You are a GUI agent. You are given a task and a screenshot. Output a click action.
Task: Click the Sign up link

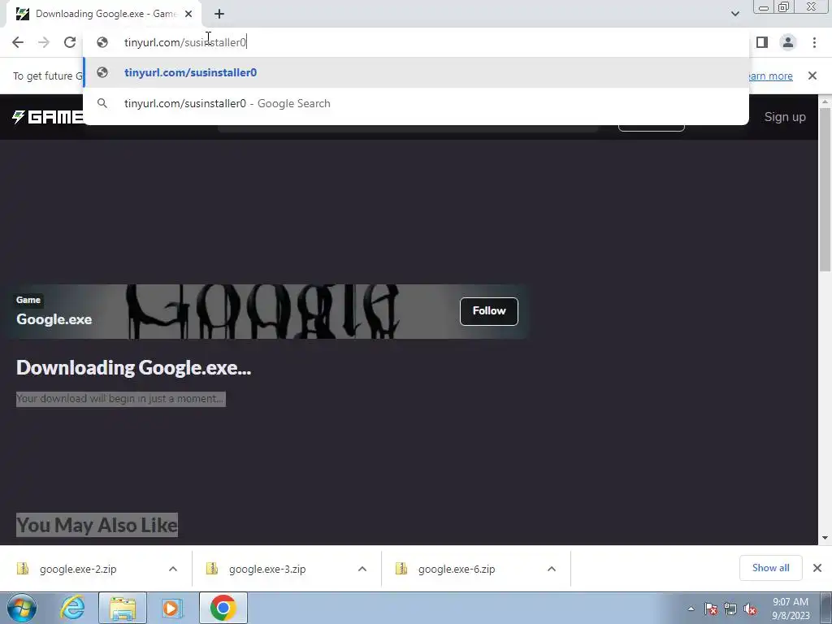[785, 117]
